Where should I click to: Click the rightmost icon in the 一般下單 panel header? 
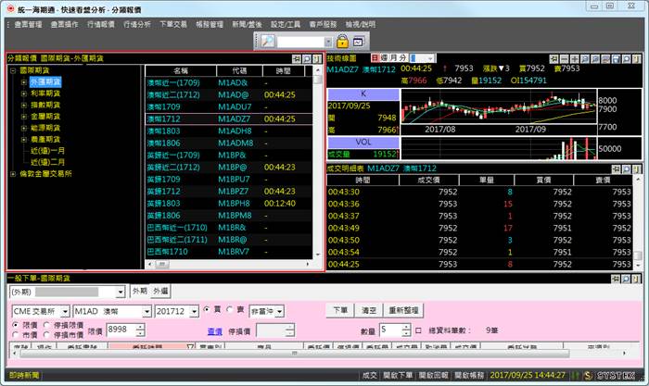pyautogui.click(x=637, y=279)
